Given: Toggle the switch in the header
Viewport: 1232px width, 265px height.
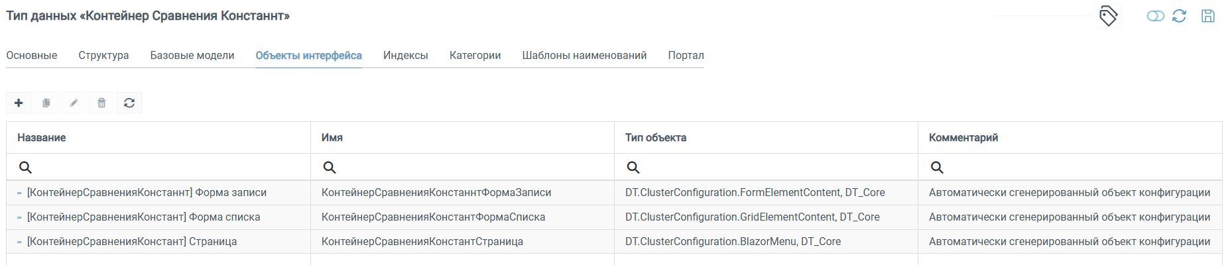Looking at the screenshot, I should 1155,16.
